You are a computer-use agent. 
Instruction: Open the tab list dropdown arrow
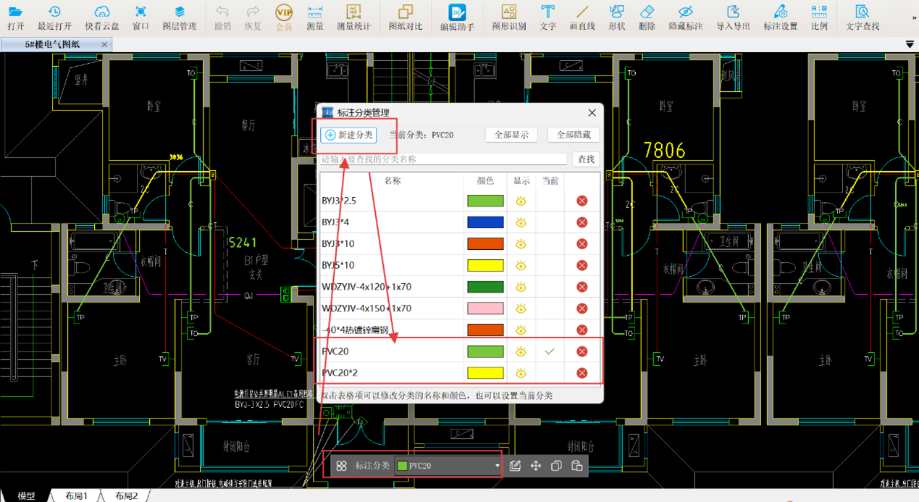(x=910, y=45)
